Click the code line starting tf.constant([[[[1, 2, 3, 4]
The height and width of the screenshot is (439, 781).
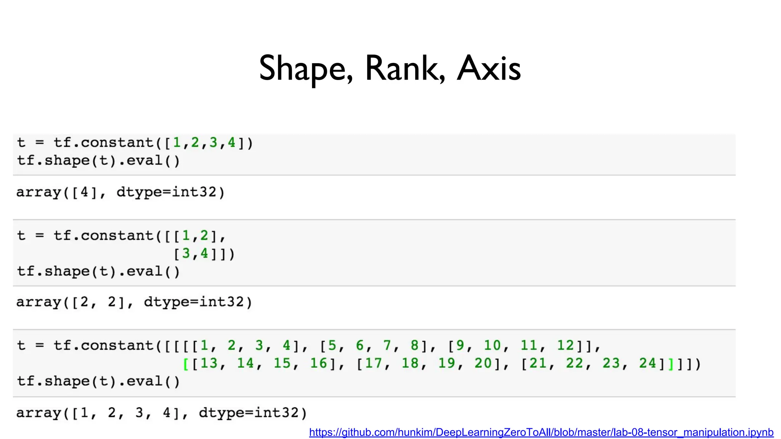click(309, 346)
